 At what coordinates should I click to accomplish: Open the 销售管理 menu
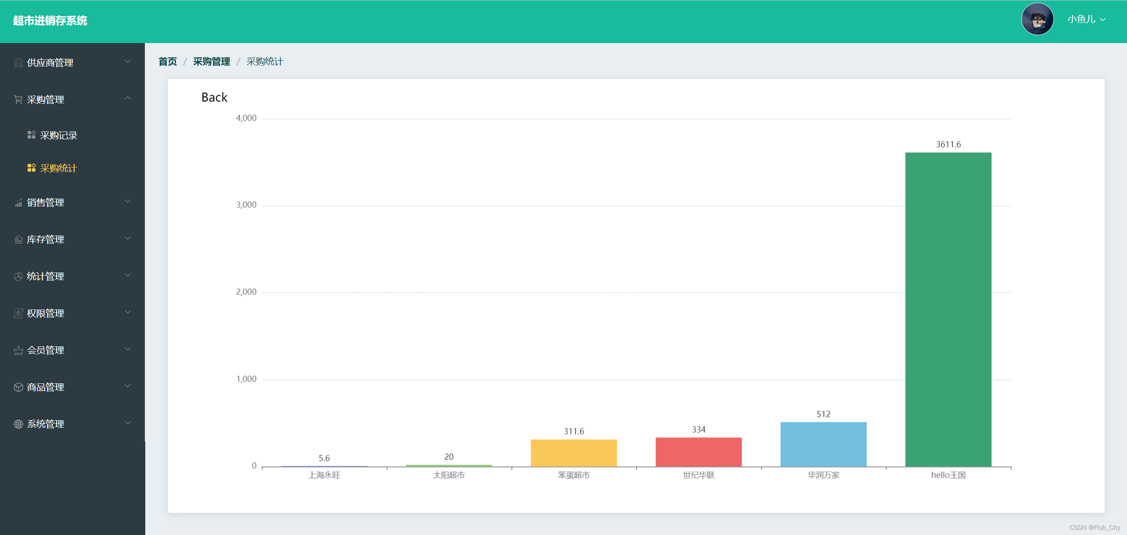pos(72,203)
